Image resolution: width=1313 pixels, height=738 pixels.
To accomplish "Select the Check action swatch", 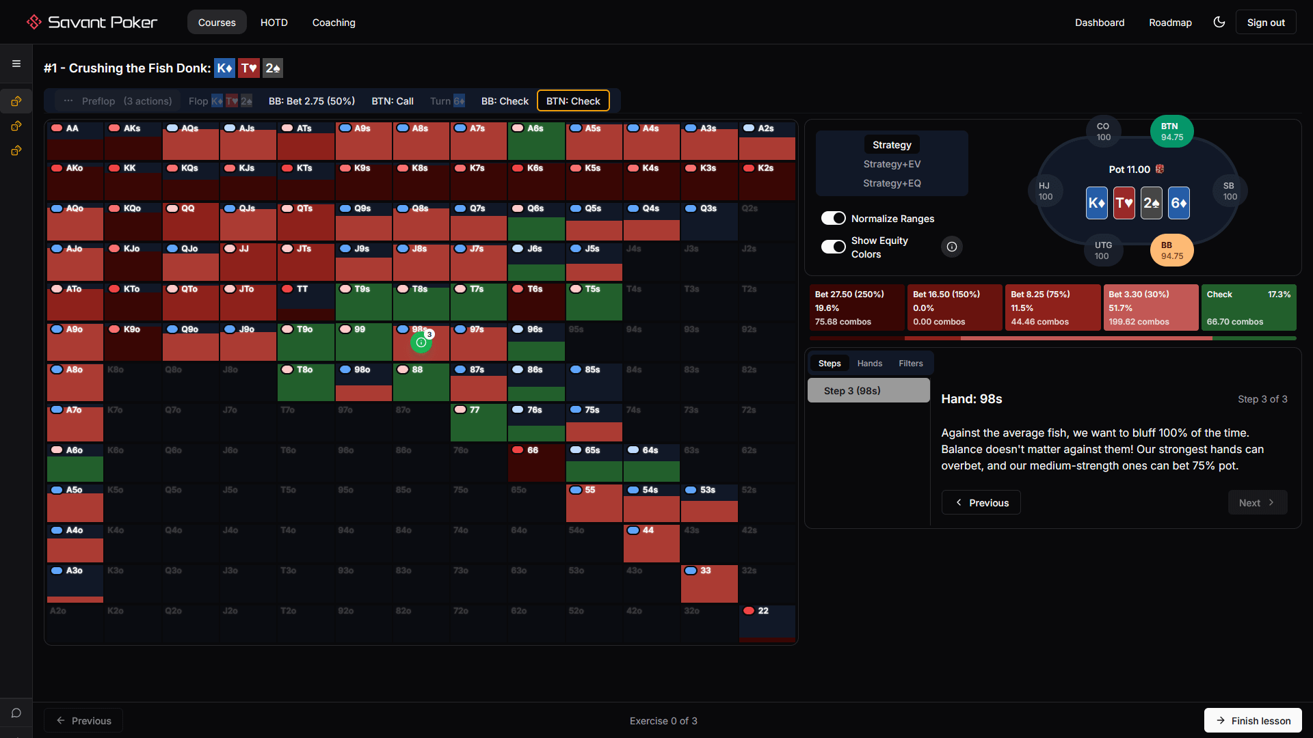I will pyautogui.click(x=1248, y=307).
